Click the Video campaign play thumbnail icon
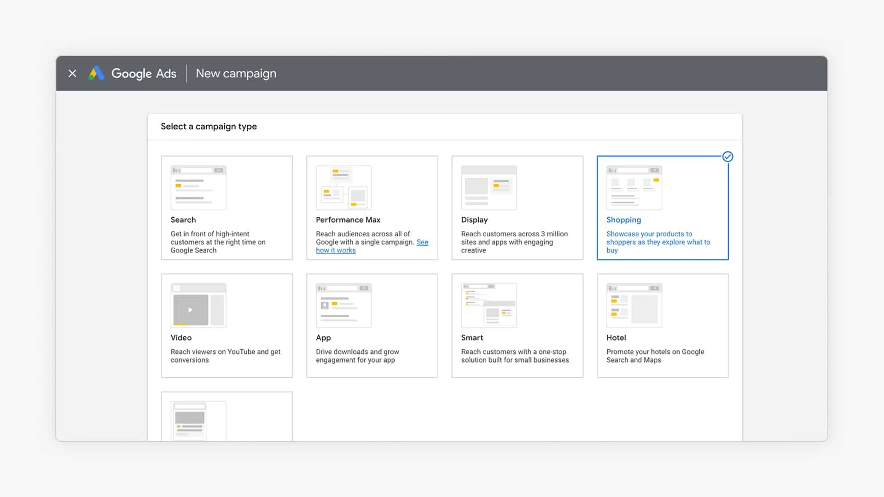The image size is (884, 497). pos(191,310)
